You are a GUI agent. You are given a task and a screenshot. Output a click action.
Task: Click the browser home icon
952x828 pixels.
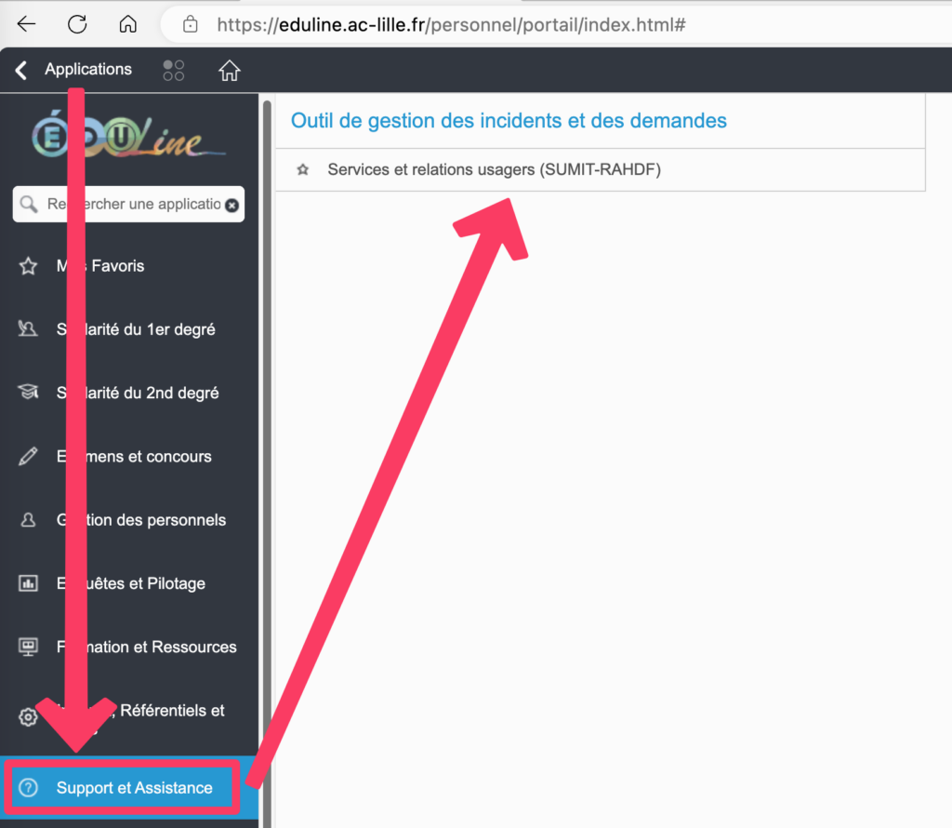click(128, 24)
